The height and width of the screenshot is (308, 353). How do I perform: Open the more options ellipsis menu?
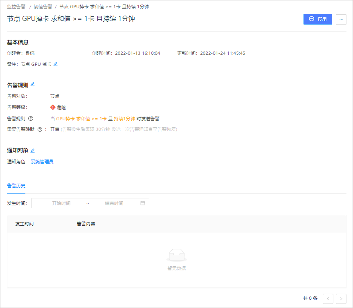tap(341, 19)
